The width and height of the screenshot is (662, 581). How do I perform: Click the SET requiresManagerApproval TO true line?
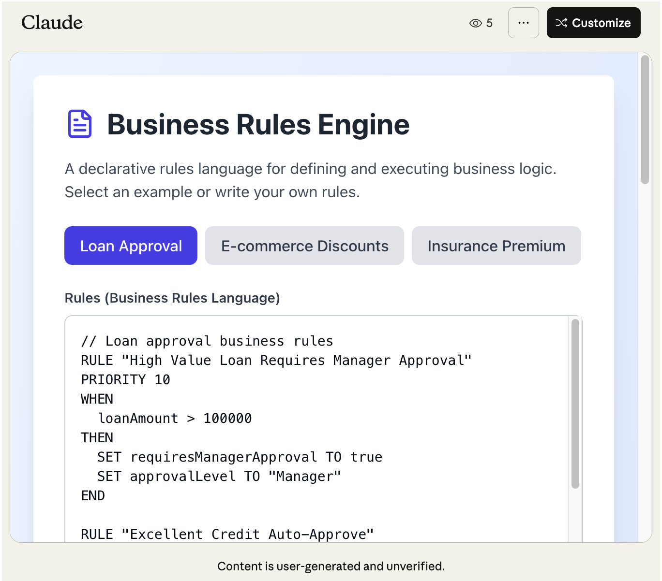240,457
